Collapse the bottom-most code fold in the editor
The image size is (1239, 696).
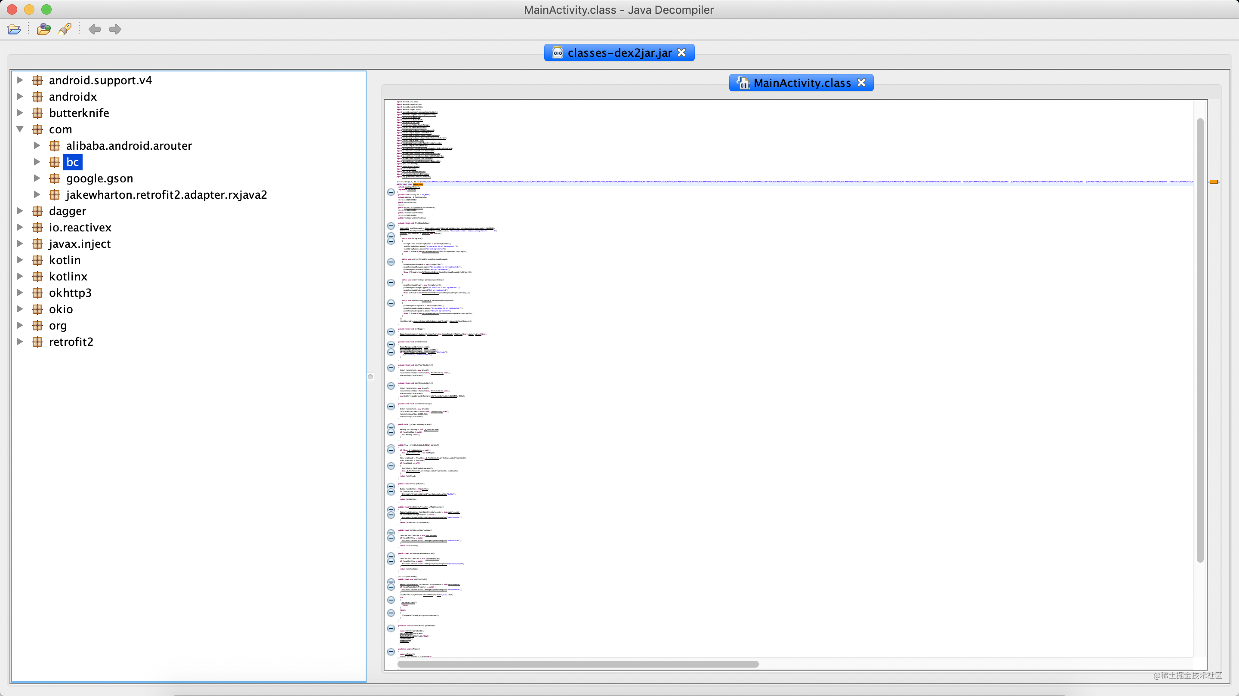click(391, 652)
